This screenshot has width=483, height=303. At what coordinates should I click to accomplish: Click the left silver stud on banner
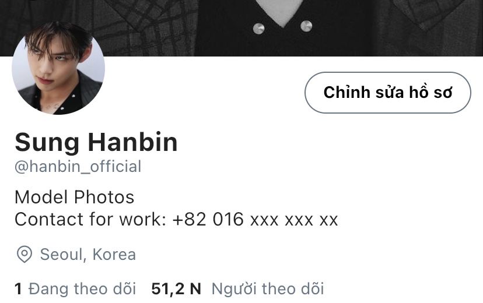[258, 29]
